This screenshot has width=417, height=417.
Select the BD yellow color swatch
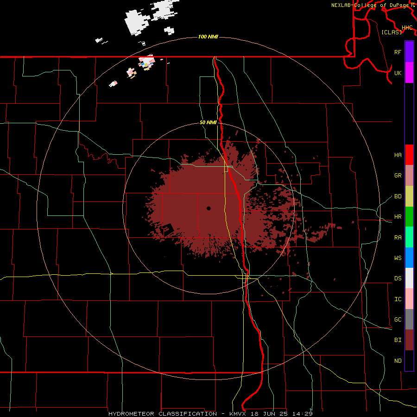pyautogui.click(x=409, y=196)
